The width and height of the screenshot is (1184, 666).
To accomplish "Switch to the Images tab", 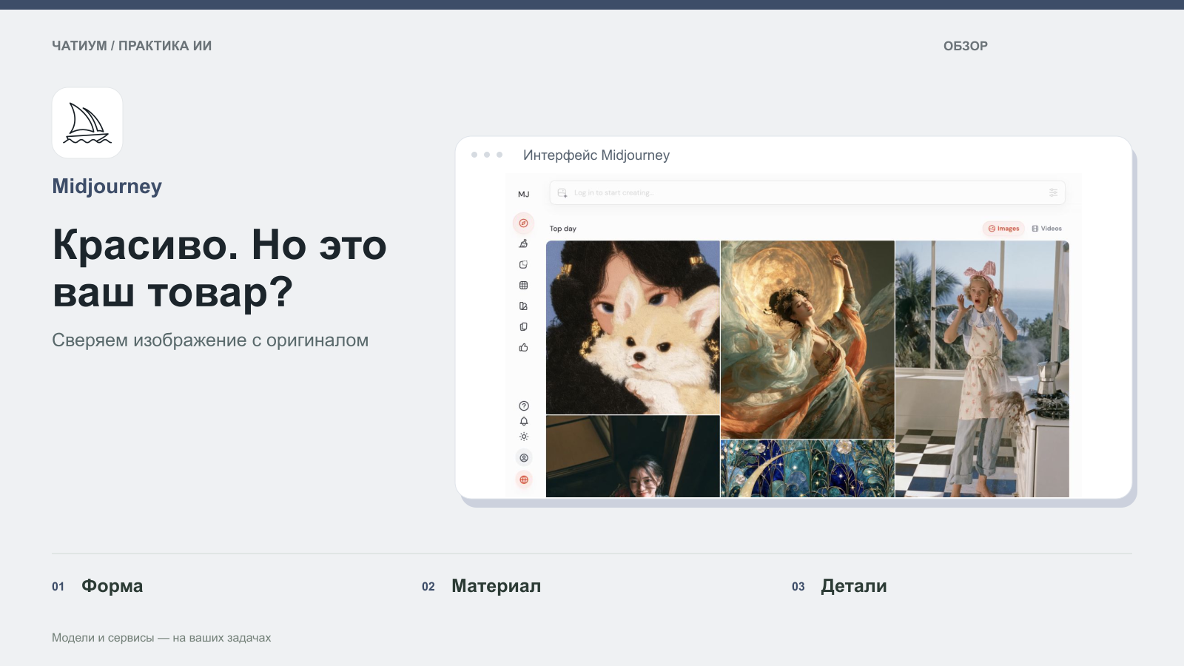I will point(1004,229).
